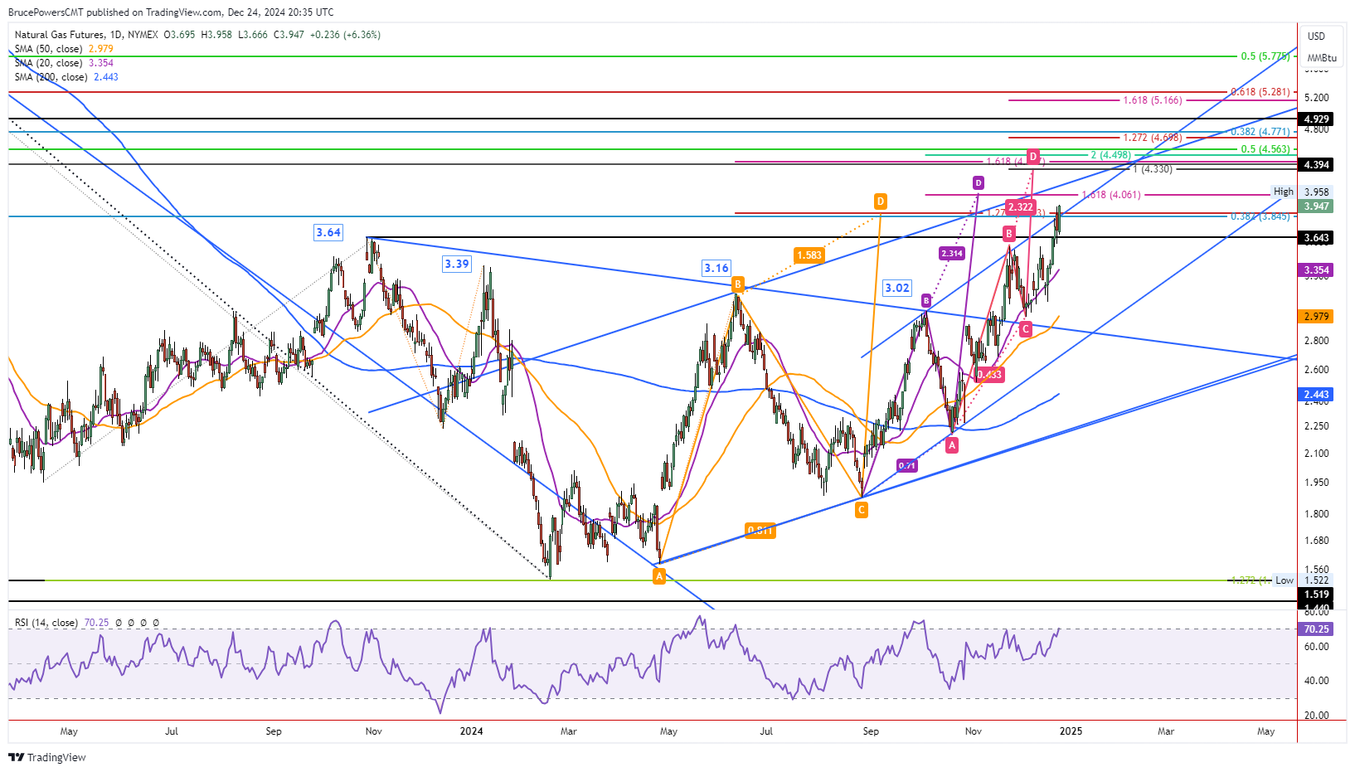Click the purple B pattern marker
This screenshot has width=1355, height=772.
[926, 300]
